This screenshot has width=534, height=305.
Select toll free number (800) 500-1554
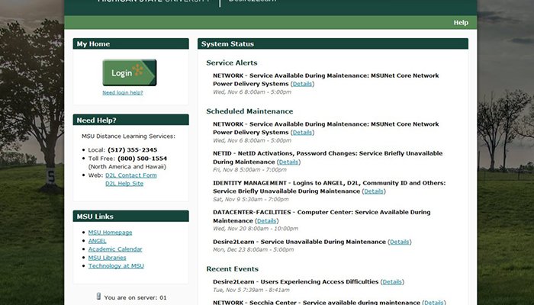click(143, 159)
